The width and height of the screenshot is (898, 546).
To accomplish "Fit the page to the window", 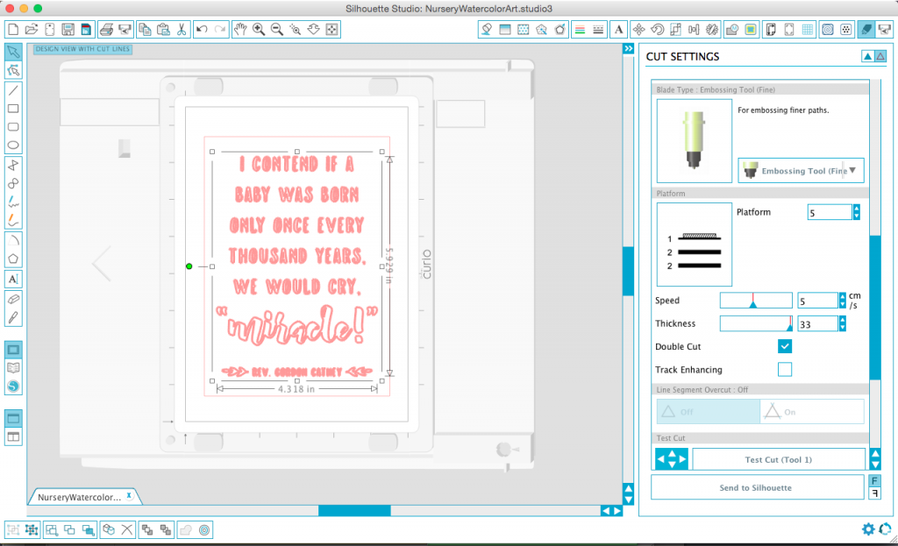I will [x=331, y=29].
